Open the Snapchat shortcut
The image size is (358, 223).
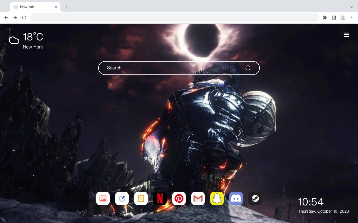pyautogui.click(x=217, y=198)
